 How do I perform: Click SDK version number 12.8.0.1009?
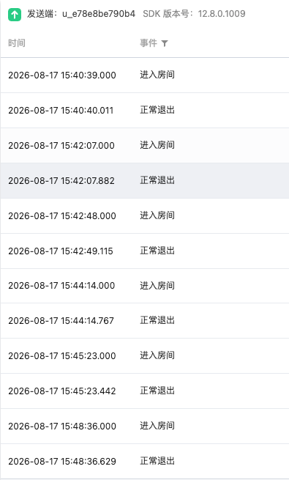pyautogui.click(x=222, y=14)
